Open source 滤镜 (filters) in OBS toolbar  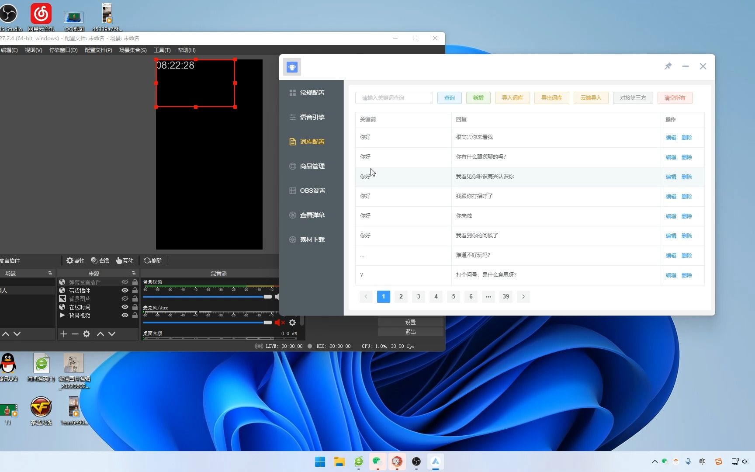(100, 260)
